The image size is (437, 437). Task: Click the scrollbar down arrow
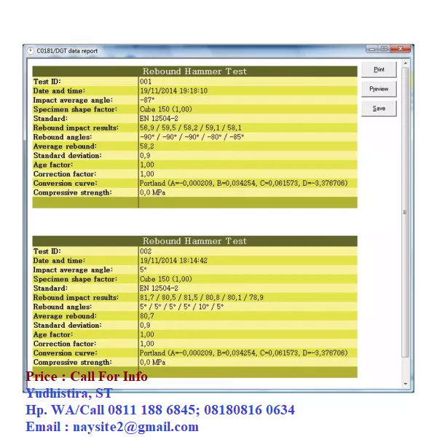click(x=406, y=384)
